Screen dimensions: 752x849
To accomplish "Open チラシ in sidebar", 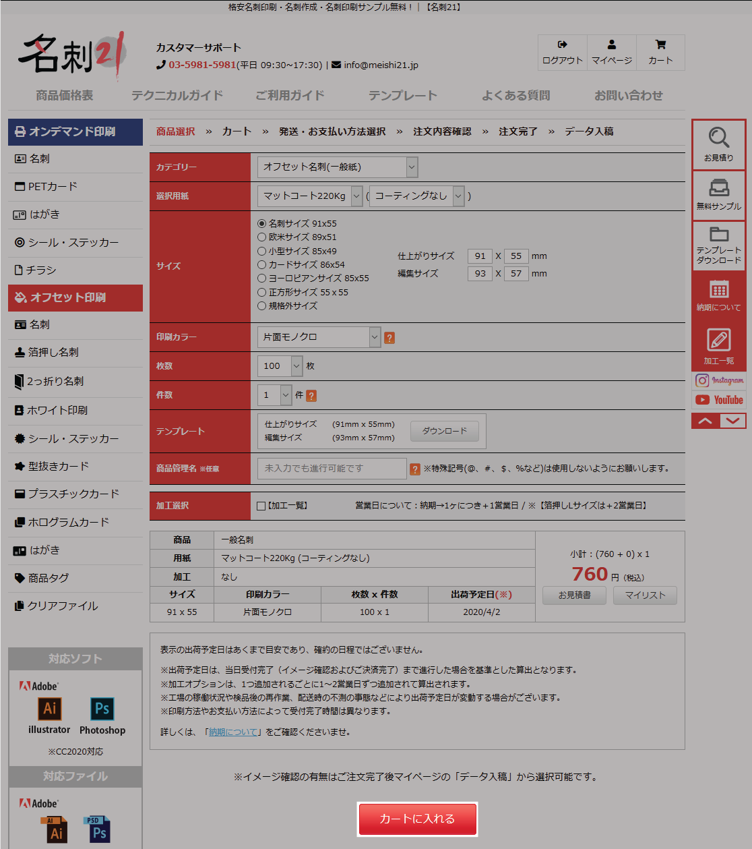I will (x=75, y=270).
